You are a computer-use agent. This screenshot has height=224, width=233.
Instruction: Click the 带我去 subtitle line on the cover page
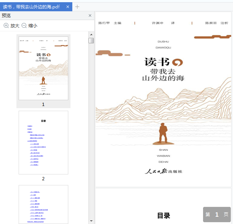(x=163, y=72)
